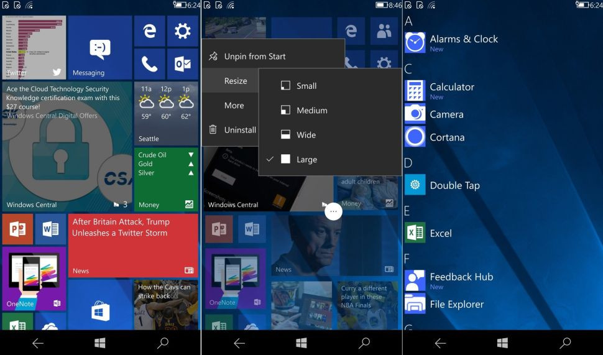Open Feedback Hub from app list

click(x=449, y=280)
